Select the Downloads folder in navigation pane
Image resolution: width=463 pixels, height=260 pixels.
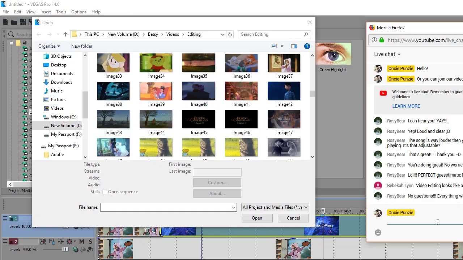[x=58, y=82]
